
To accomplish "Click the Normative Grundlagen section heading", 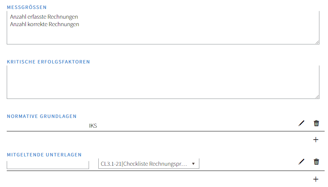I will (x=42, y=116).
